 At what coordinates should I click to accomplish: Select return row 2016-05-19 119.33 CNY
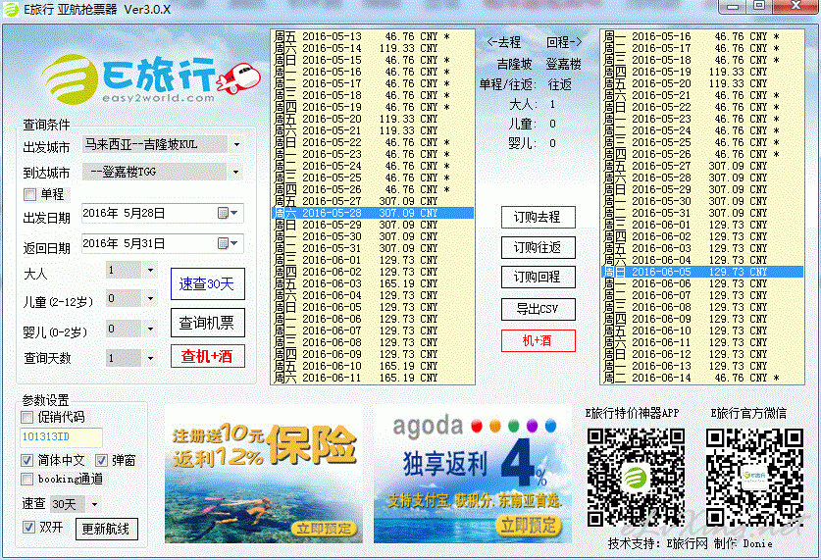point(702,72)
